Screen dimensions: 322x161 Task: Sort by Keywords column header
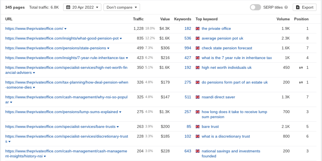pyautogui.click(x=183, y=19)
